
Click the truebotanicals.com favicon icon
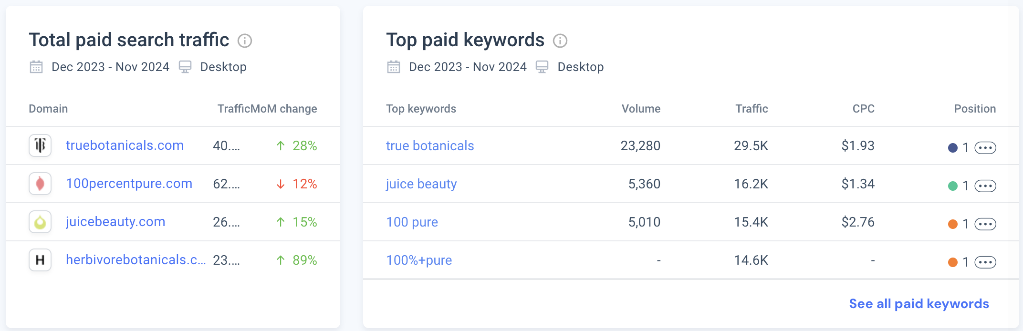[40, 145]
